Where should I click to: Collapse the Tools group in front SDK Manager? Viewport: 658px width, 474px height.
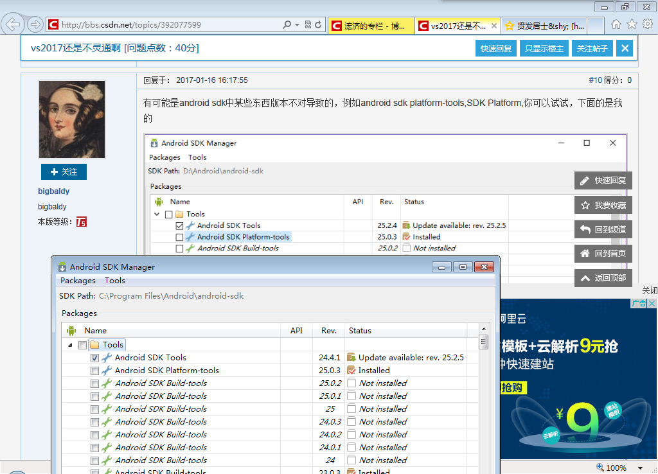tap(70, 345)
